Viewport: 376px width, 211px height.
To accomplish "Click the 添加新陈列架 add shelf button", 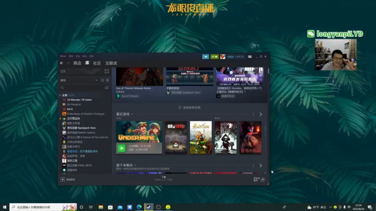I will click(189, 108).
